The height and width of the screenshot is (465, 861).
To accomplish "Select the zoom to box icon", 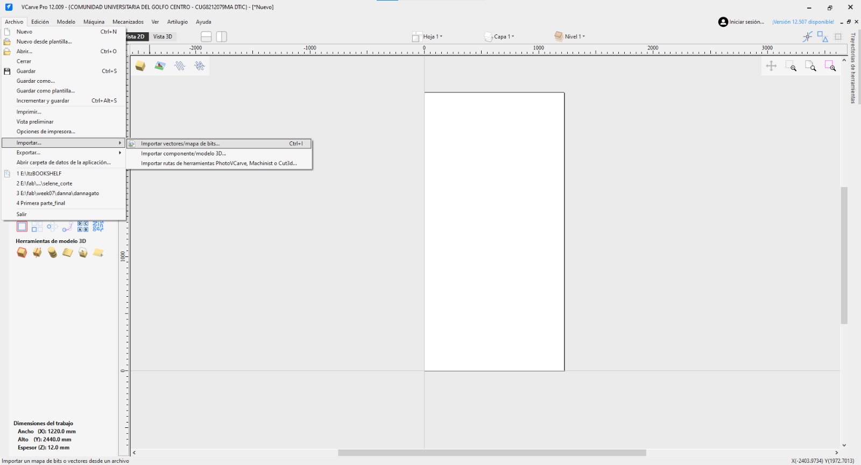I will click(x=791, y=66).
